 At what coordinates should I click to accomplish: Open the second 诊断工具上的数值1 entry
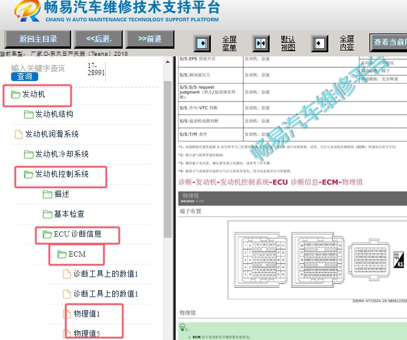pyautogui.click(x=106, y=294)
